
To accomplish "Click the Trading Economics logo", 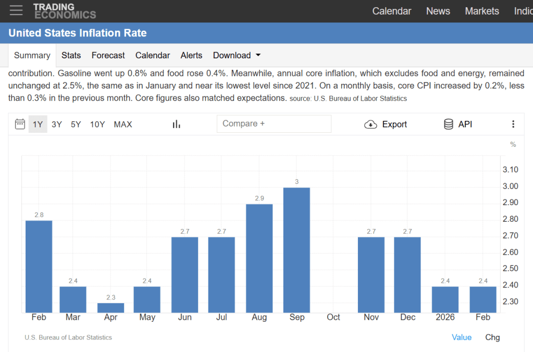I will pos(65,11).
